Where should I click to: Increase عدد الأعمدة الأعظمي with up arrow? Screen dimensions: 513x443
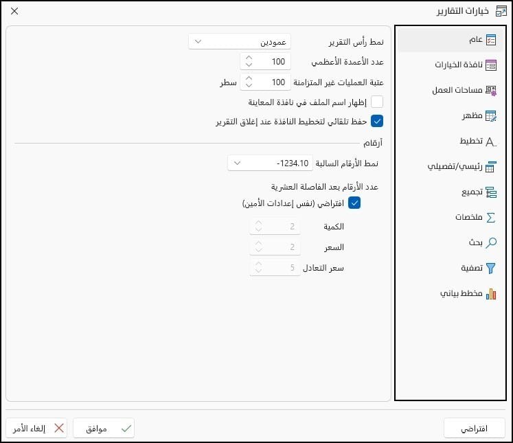tap(249, 58)
